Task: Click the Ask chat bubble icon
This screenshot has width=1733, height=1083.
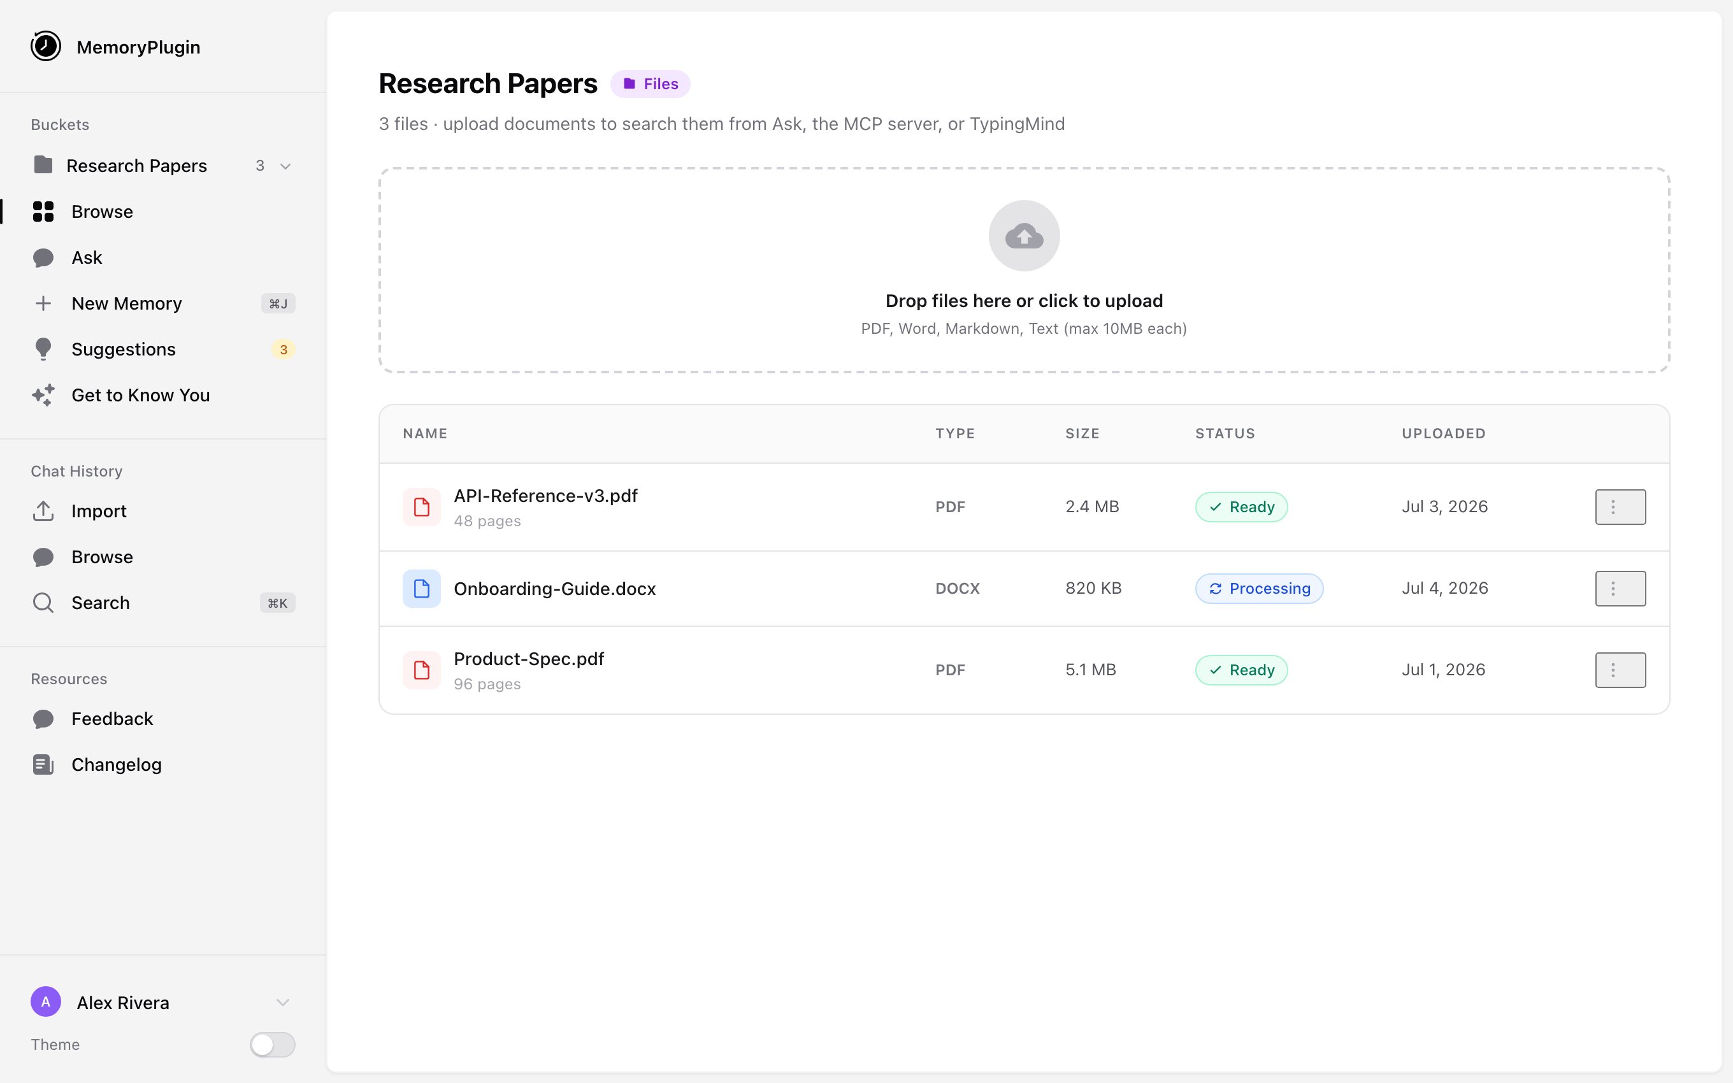Action: point(43,257)
